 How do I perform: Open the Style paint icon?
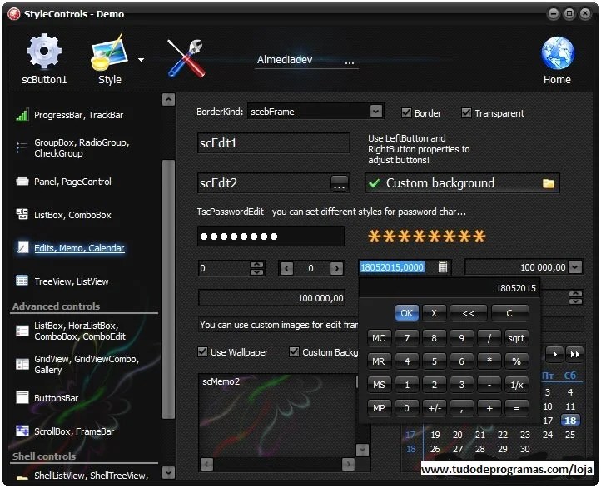click(109, 52)
